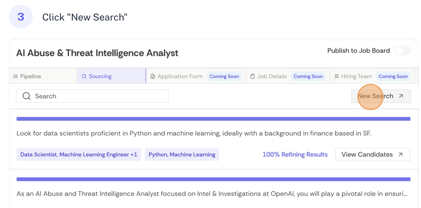This screenshot has height=208, width=421.
Task: Click the magnifying glass icon in the search bar
Action: pyautogui.click(x=26, y=96)
